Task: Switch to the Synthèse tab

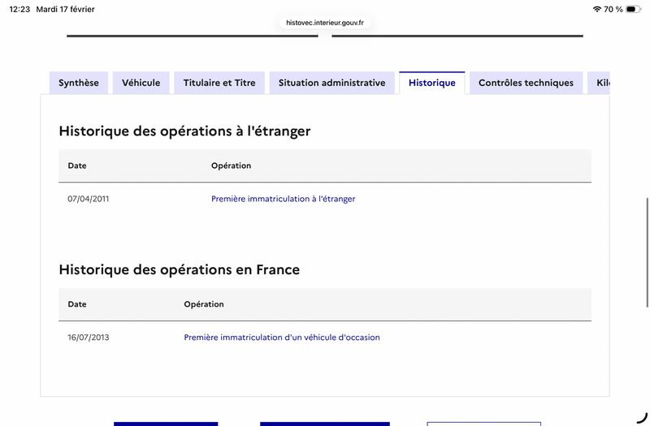Action: click(79, 83)
